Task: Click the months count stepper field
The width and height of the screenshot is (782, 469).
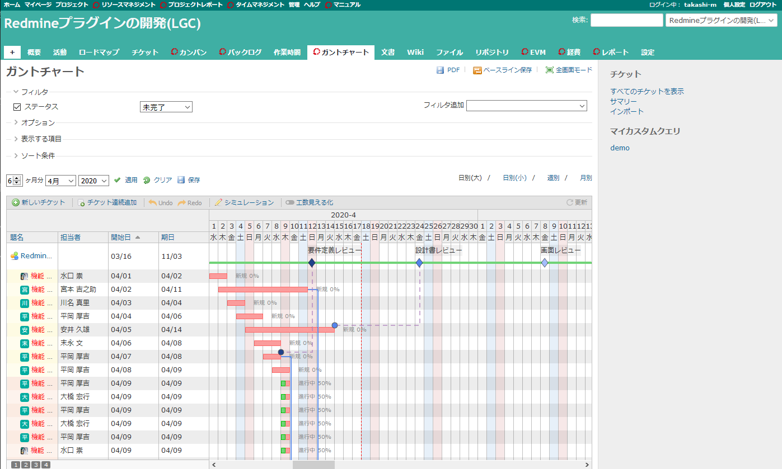Action: point(13,181)
